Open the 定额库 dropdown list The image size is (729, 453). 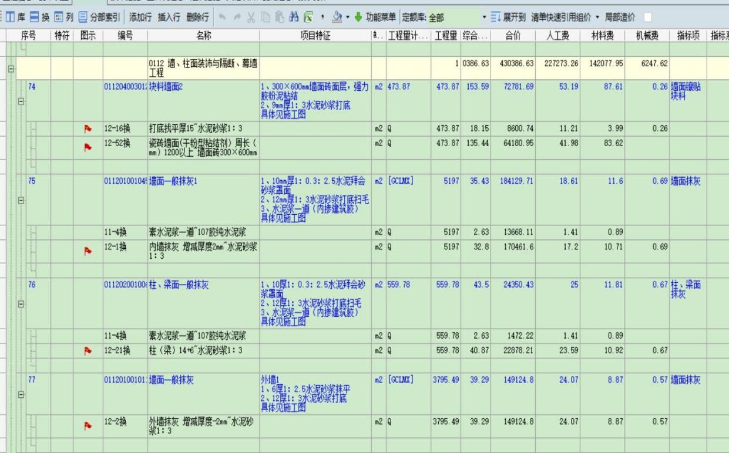pyautogui.click(x=485, y=18)
